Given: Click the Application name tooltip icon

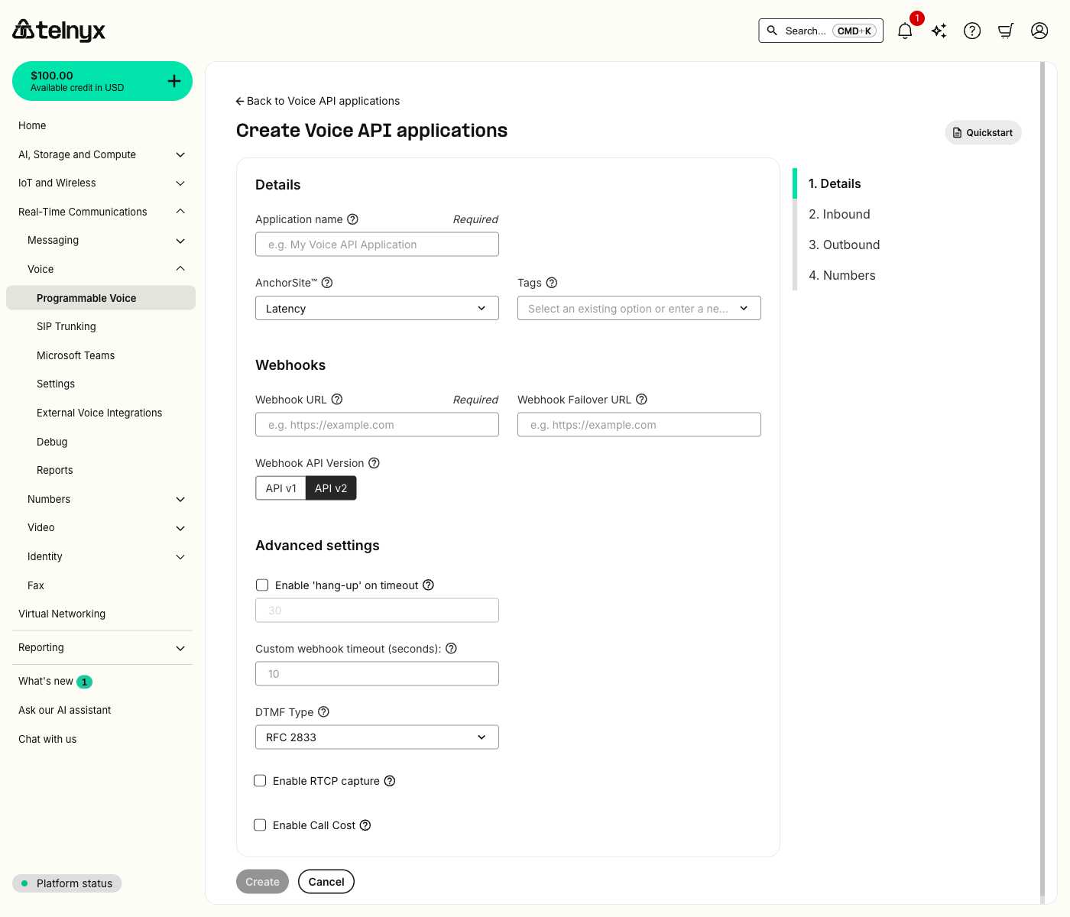Looking at the screenshot, I should pos(352,219).
